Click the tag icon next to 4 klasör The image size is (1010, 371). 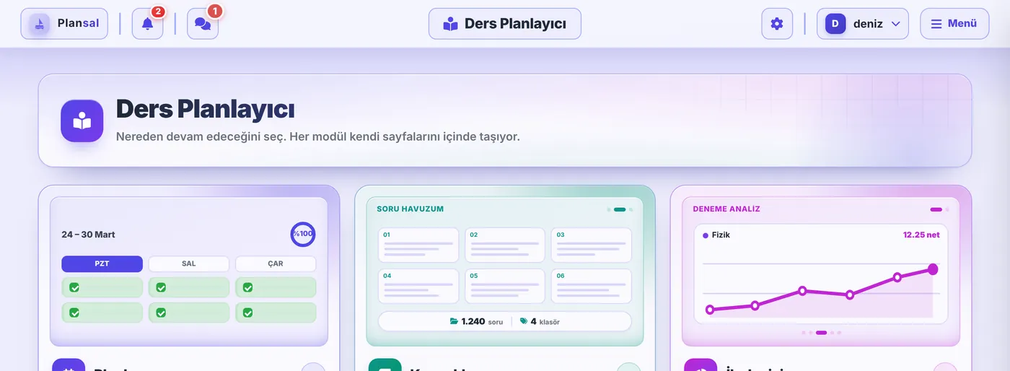tap(524, 321)
